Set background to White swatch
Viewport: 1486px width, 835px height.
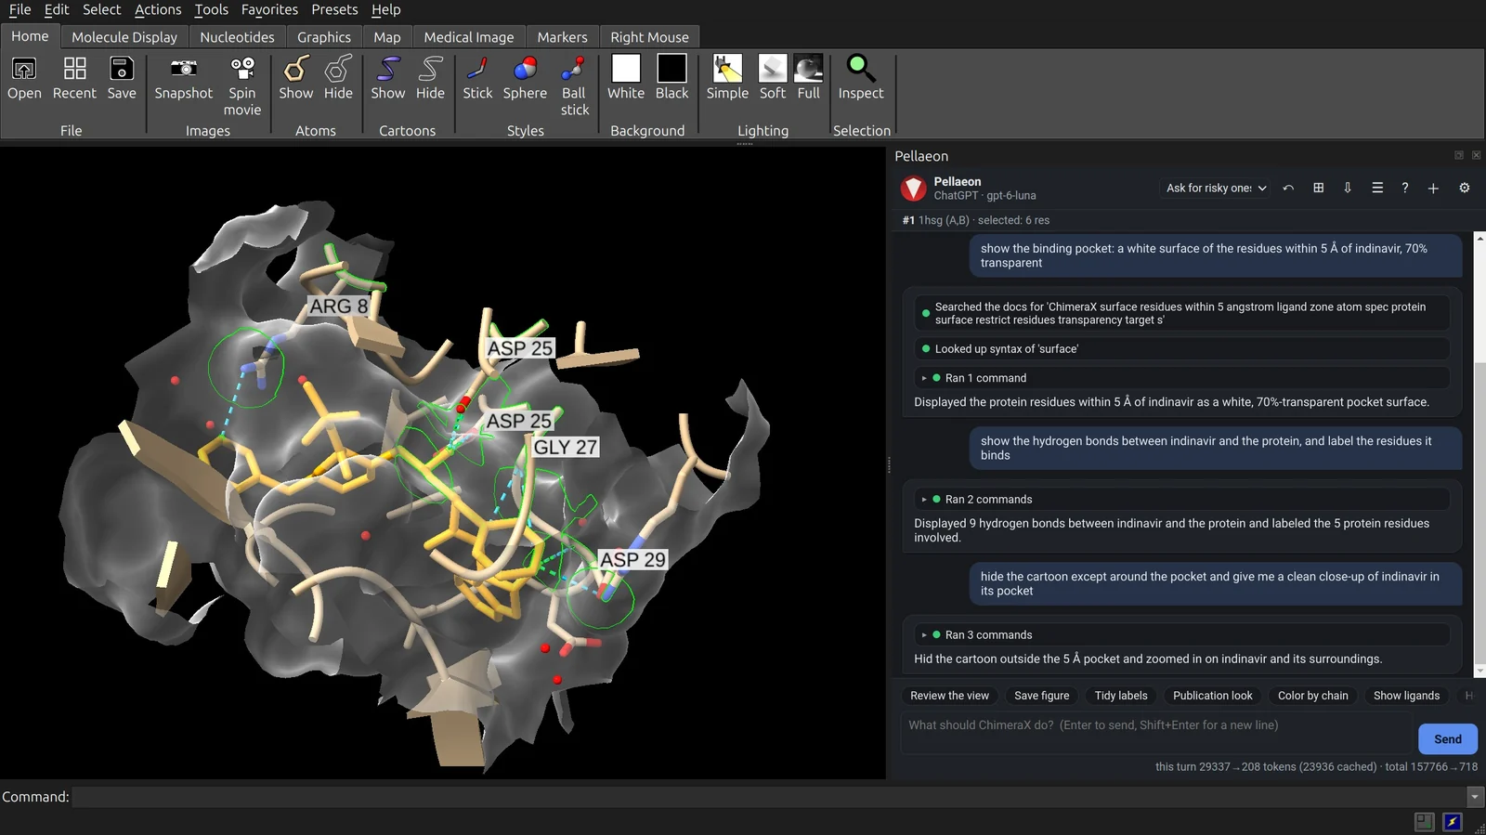coord(626,69)
